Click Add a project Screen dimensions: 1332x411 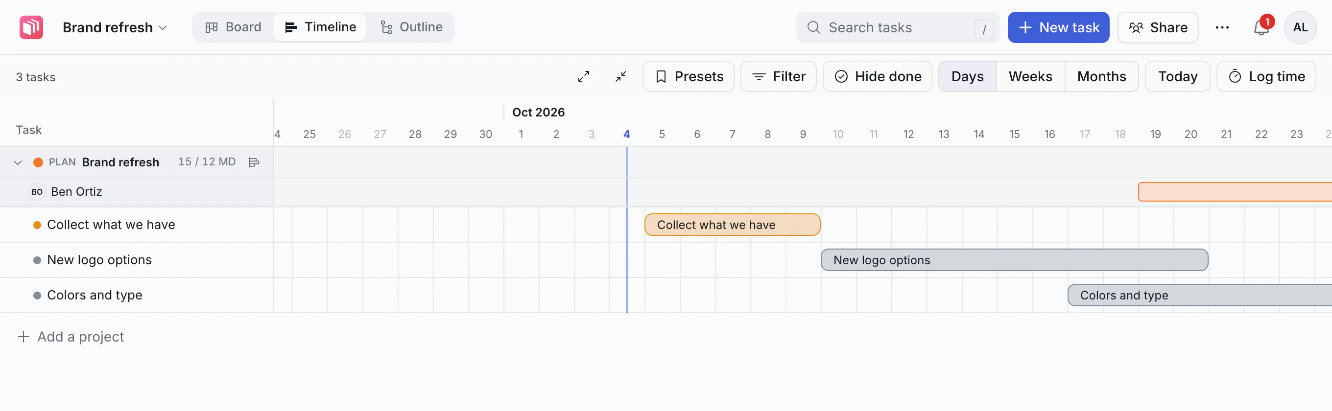(71, 337)
